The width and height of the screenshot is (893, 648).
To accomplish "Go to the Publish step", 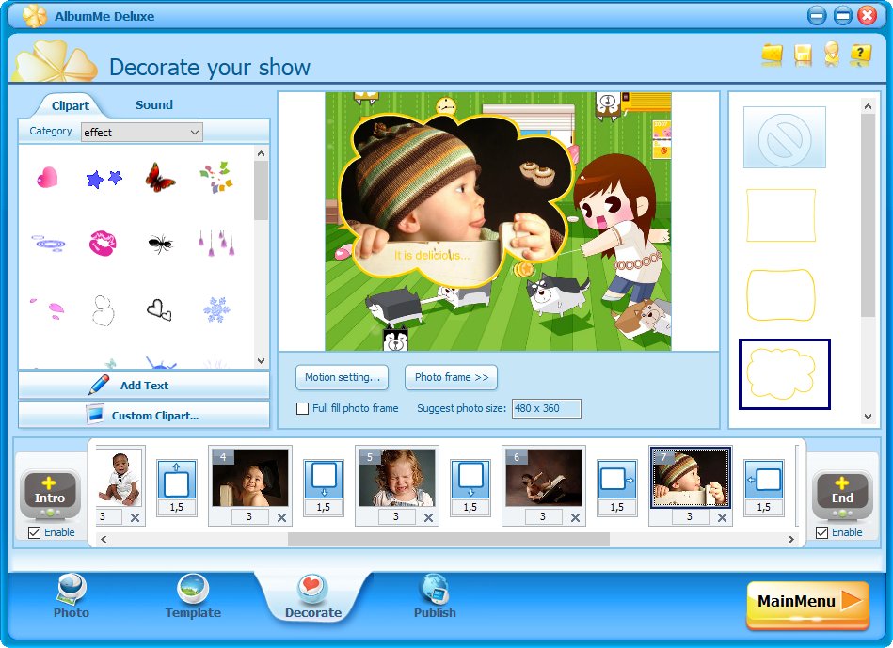I will (435, 596).
